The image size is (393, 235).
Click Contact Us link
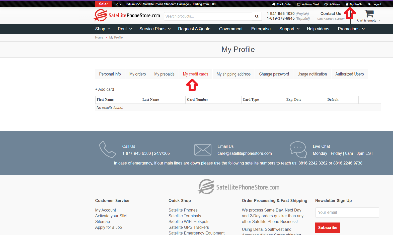point(331,14)
